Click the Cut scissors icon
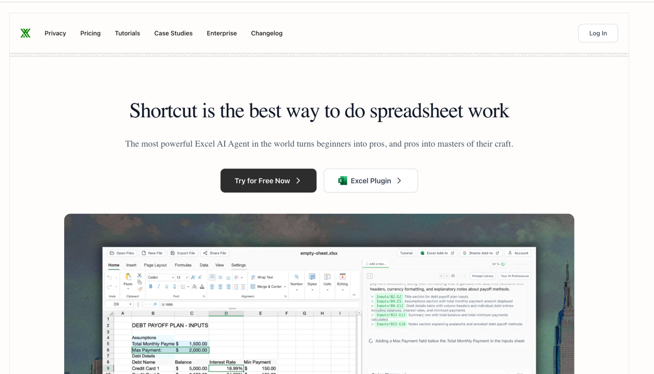The width and height of the screenshot is (654, 374). (139, 275)
